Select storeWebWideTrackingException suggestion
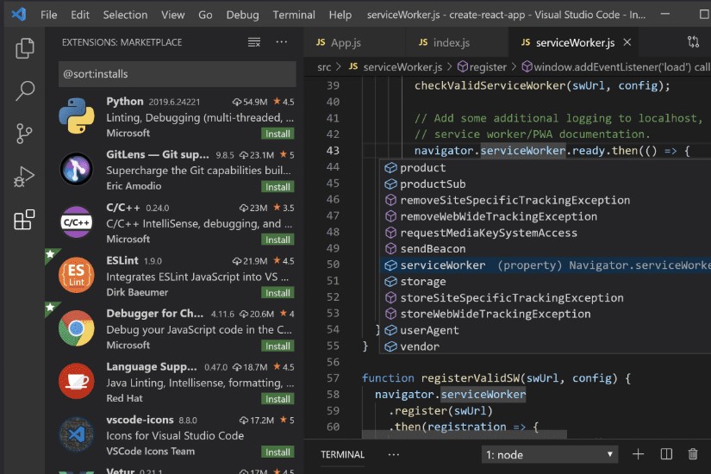The height and width of the screenshot is (474, 711). pyautogui.click(x=544, y=314)
